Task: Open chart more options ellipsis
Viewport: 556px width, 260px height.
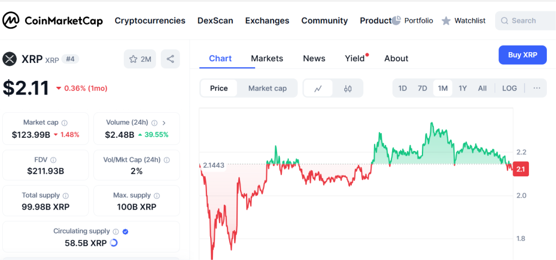Action: tap(537, 88)
